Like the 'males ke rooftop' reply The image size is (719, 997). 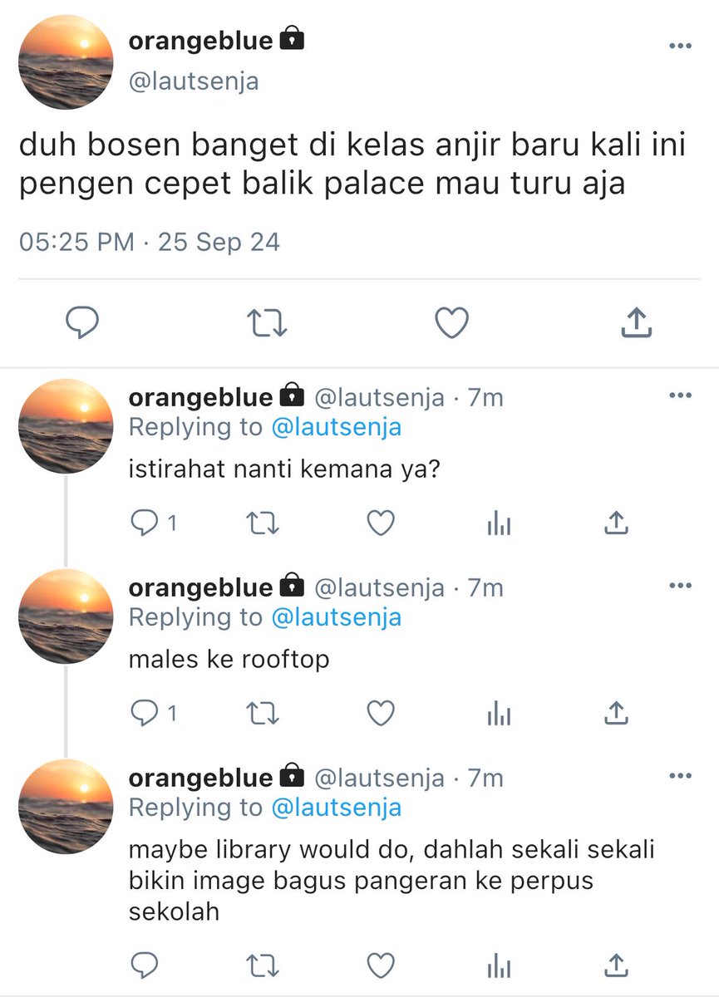(x=380, y=713)
